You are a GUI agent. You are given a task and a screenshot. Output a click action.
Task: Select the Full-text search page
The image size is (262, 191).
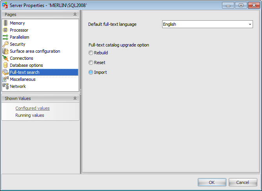[x=24, y=72]
